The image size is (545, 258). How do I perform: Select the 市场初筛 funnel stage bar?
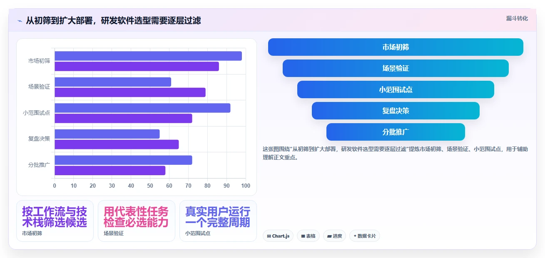396,47
